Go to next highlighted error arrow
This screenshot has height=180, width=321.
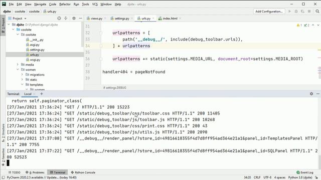pos(318,25)
